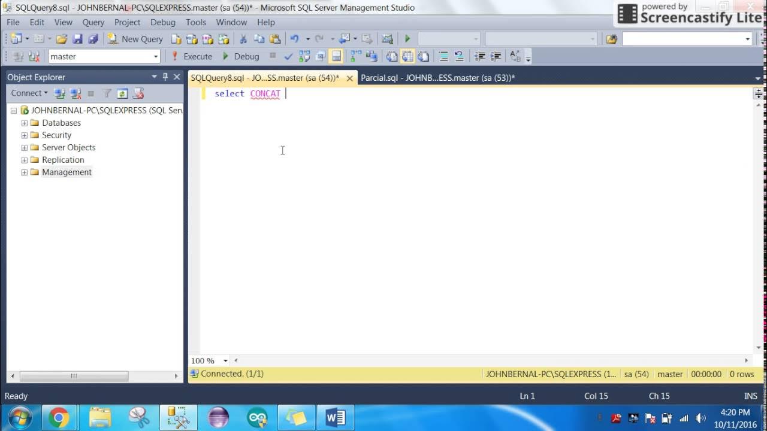Click Refresh icon in Object Explorer
This screenshot has height=431, width=767.
122,93
